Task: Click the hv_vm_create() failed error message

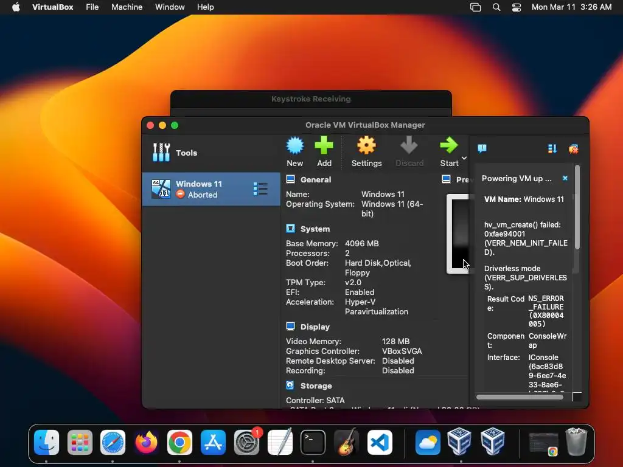Action: tap(526, 238)
